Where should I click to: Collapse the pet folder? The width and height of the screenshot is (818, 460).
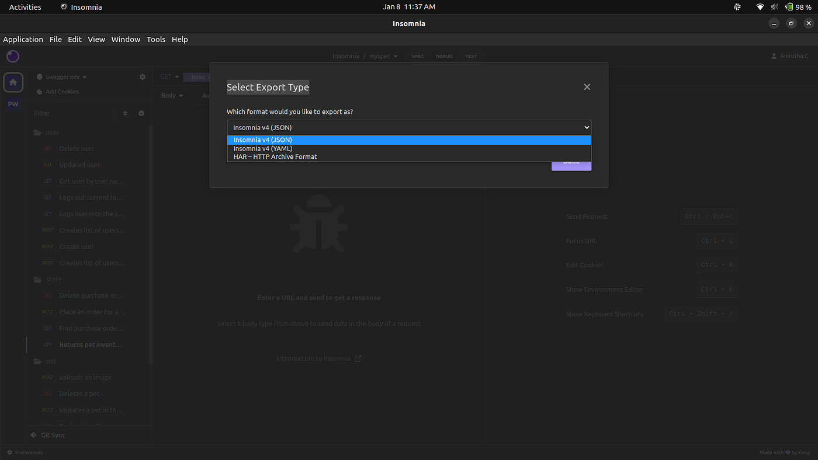click(46, 361)
